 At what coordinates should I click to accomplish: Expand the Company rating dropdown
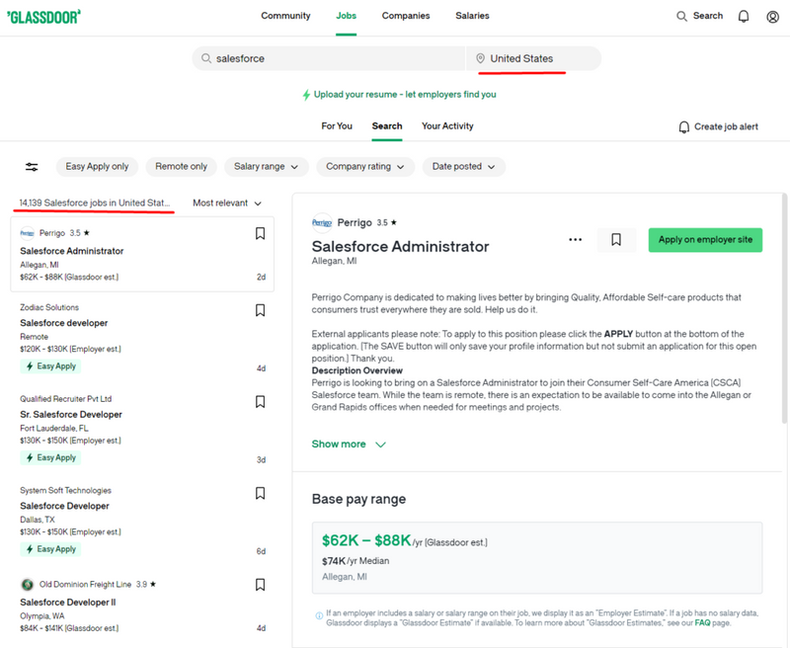click(365, 167)
